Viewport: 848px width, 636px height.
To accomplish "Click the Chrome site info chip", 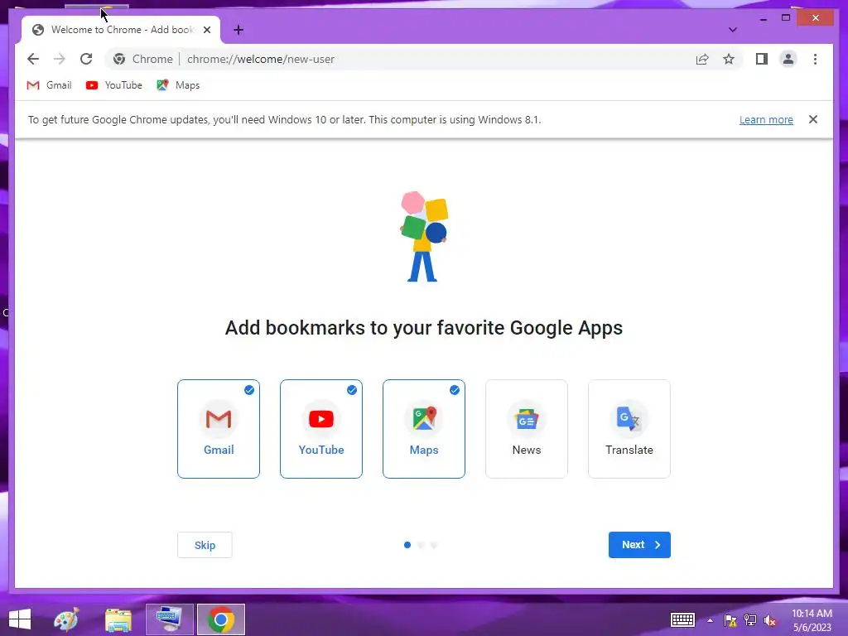I will tap(143, 59).
